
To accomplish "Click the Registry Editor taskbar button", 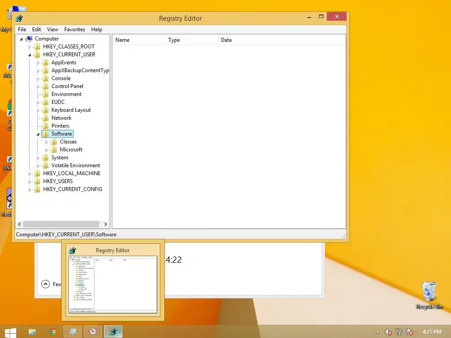I will point(113,332).
